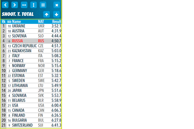Select the BULGARIA row
194x129 pixels.
[x=31, y=120]
